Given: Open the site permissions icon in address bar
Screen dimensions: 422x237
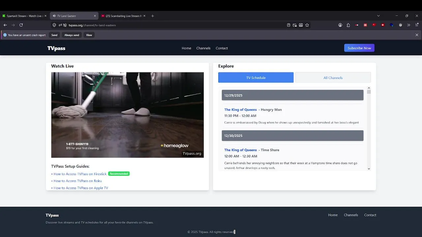Looking at the screenshot, I should 60,25.
